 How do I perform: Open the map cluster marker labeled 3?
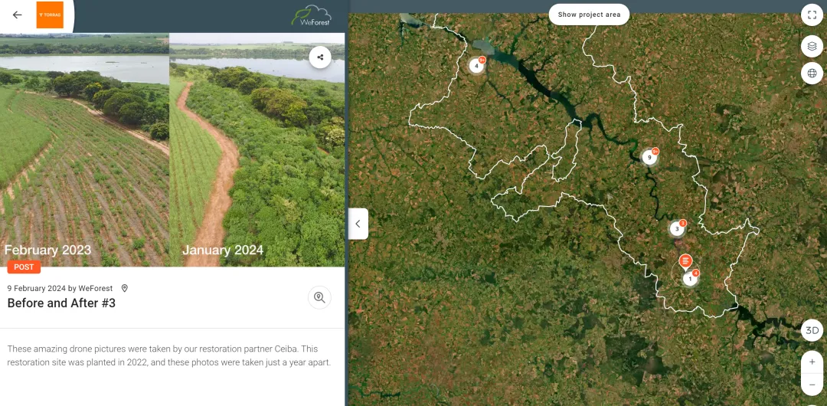[x=677, y=229]
